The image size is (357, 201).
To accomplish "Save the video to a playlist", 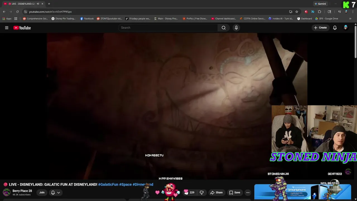I will coord(234,192).
